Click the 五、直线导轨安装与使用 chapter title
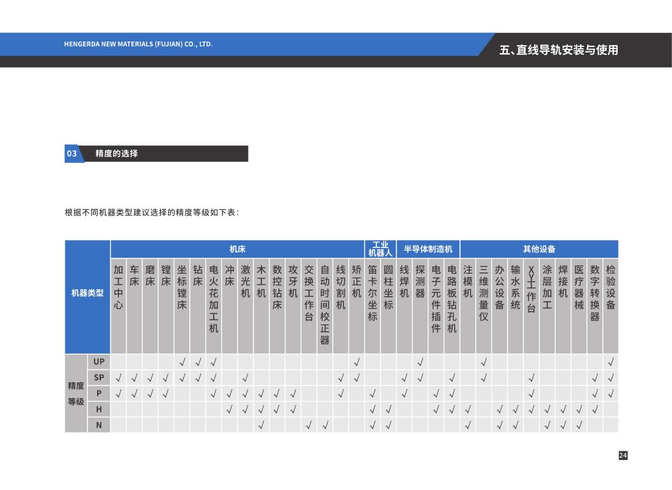Screen dimensions: 672x490 [x=558, y=49]
